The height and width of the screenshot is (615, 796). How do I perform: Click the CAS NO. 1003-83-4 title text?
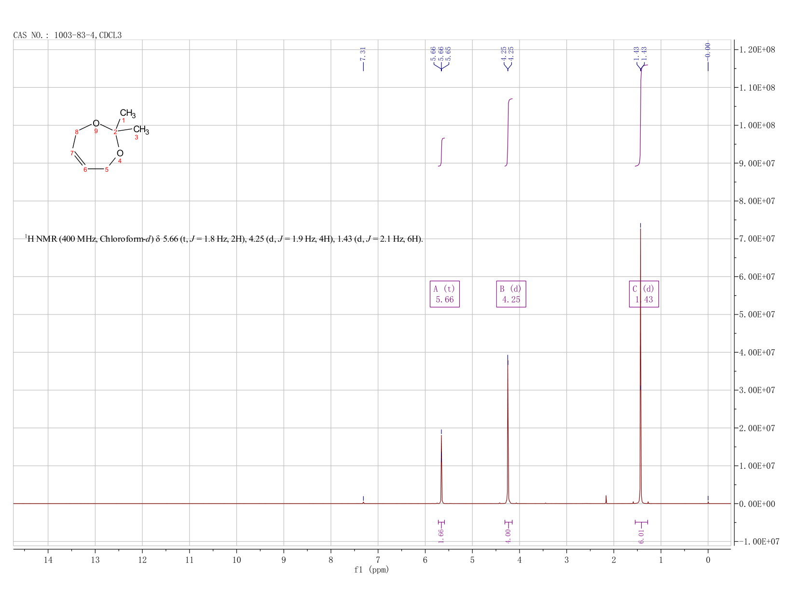point(68,35)
